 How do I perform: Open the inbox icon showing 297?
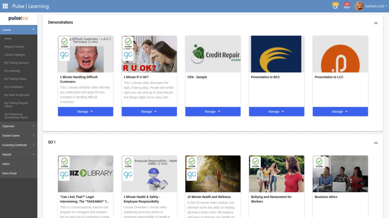(347, 6)
